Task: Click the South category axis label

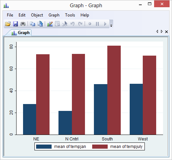Action: point(107,139)
